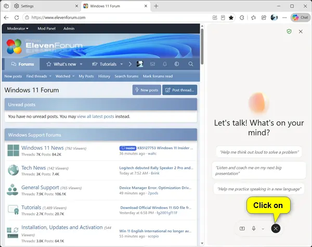This screenshot has height=247, width=312.
Task: Open the Admin link
Action: point(69,29)
